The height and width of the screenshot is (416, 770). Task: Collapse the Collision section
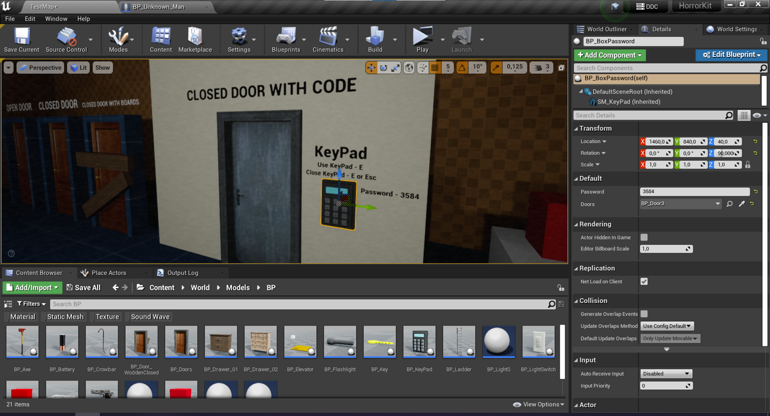pos(576,301)
